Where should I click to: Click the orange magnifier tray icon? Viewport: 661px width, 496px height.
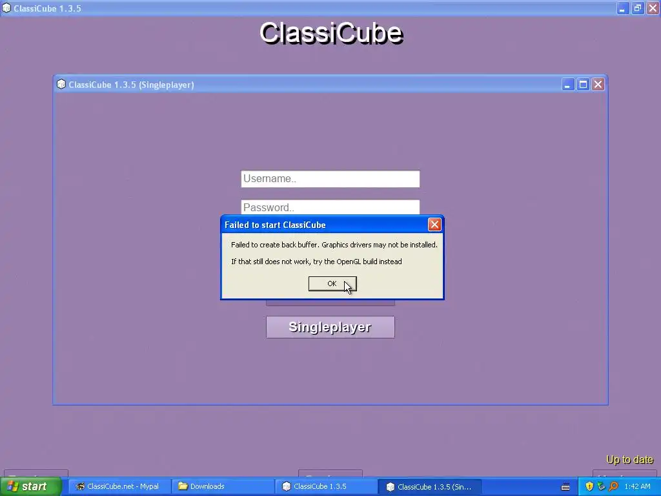(613, 487)
